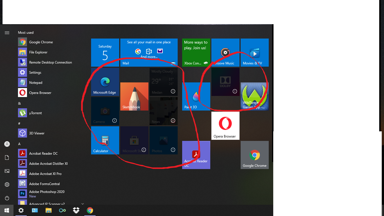Expand the Start menu hamburger button
The image size is (384, 216).
[7, 33]
